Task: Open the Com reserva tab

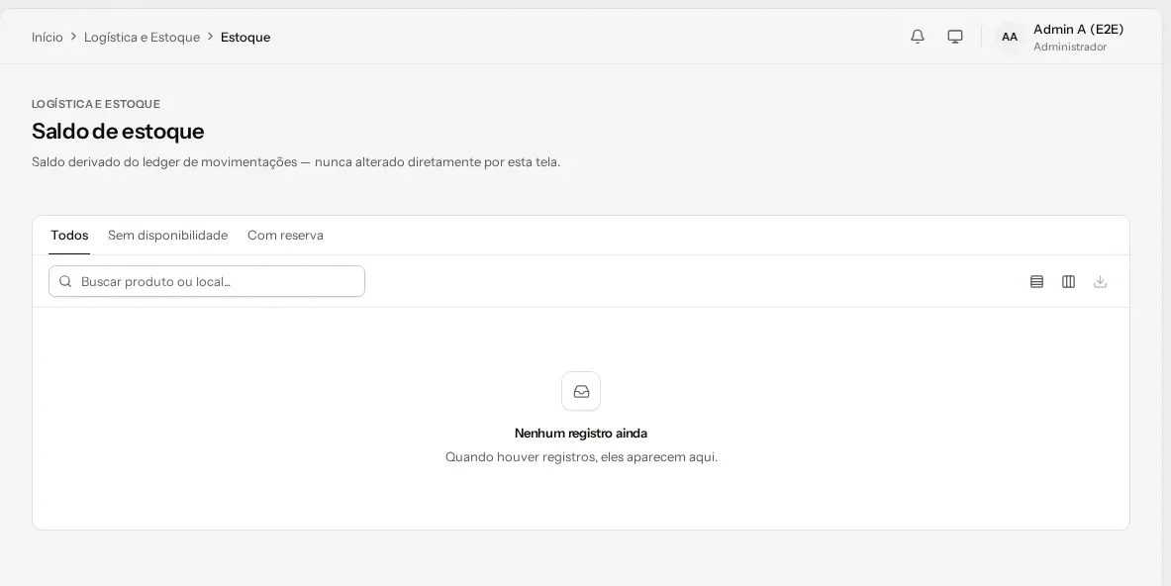Action: coord(285,236)
